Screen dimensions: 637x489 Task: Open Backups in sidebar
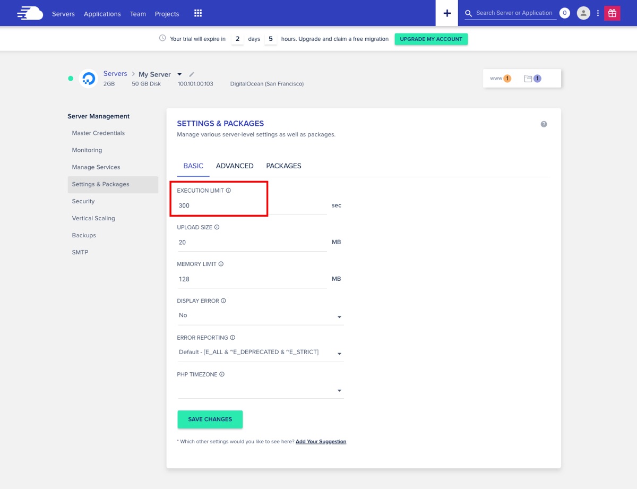click(x=113, y=235)
